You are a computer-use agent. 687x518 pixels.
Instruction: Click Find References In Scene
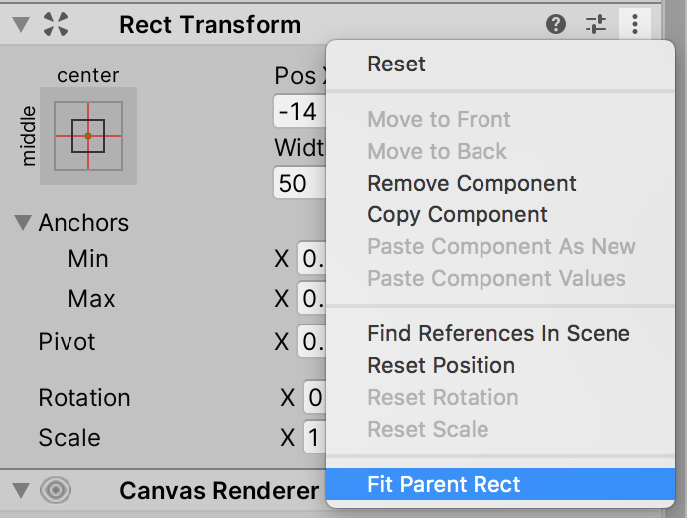[x=498, y=334]
